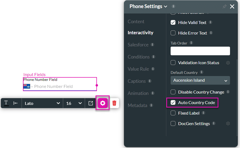The width and height of the screenshot is (240, 148).
Task: Switch to the Content tab
Action: coord(136,22)
